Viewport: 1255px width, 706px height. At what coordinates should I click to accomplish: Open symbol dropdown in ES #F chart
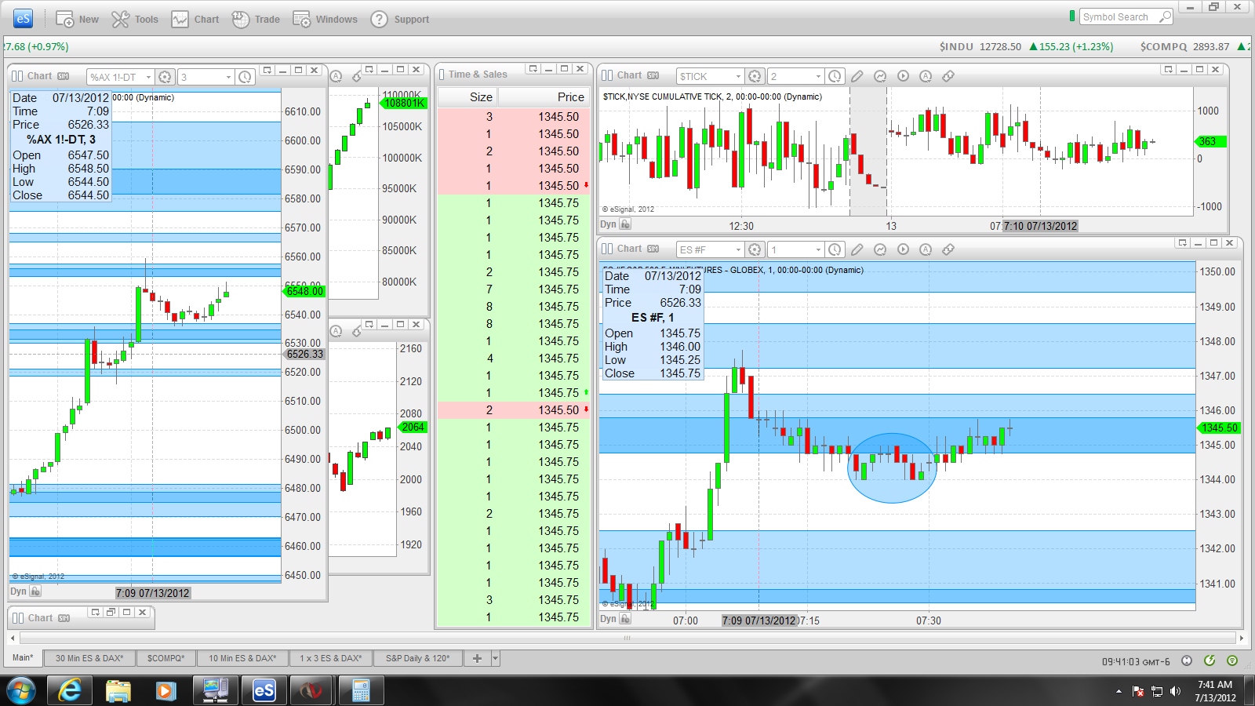[x=738, y=249]
